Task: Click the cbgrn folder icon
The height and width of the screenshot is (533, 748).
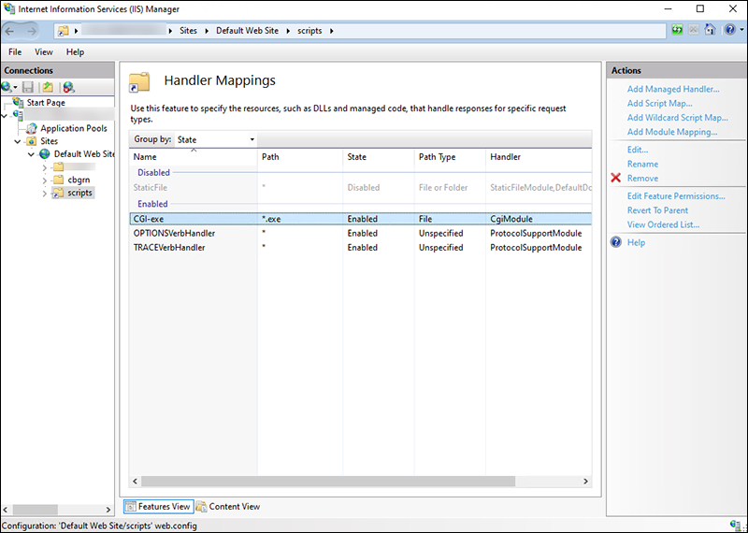Action: [x=58, y=180]
